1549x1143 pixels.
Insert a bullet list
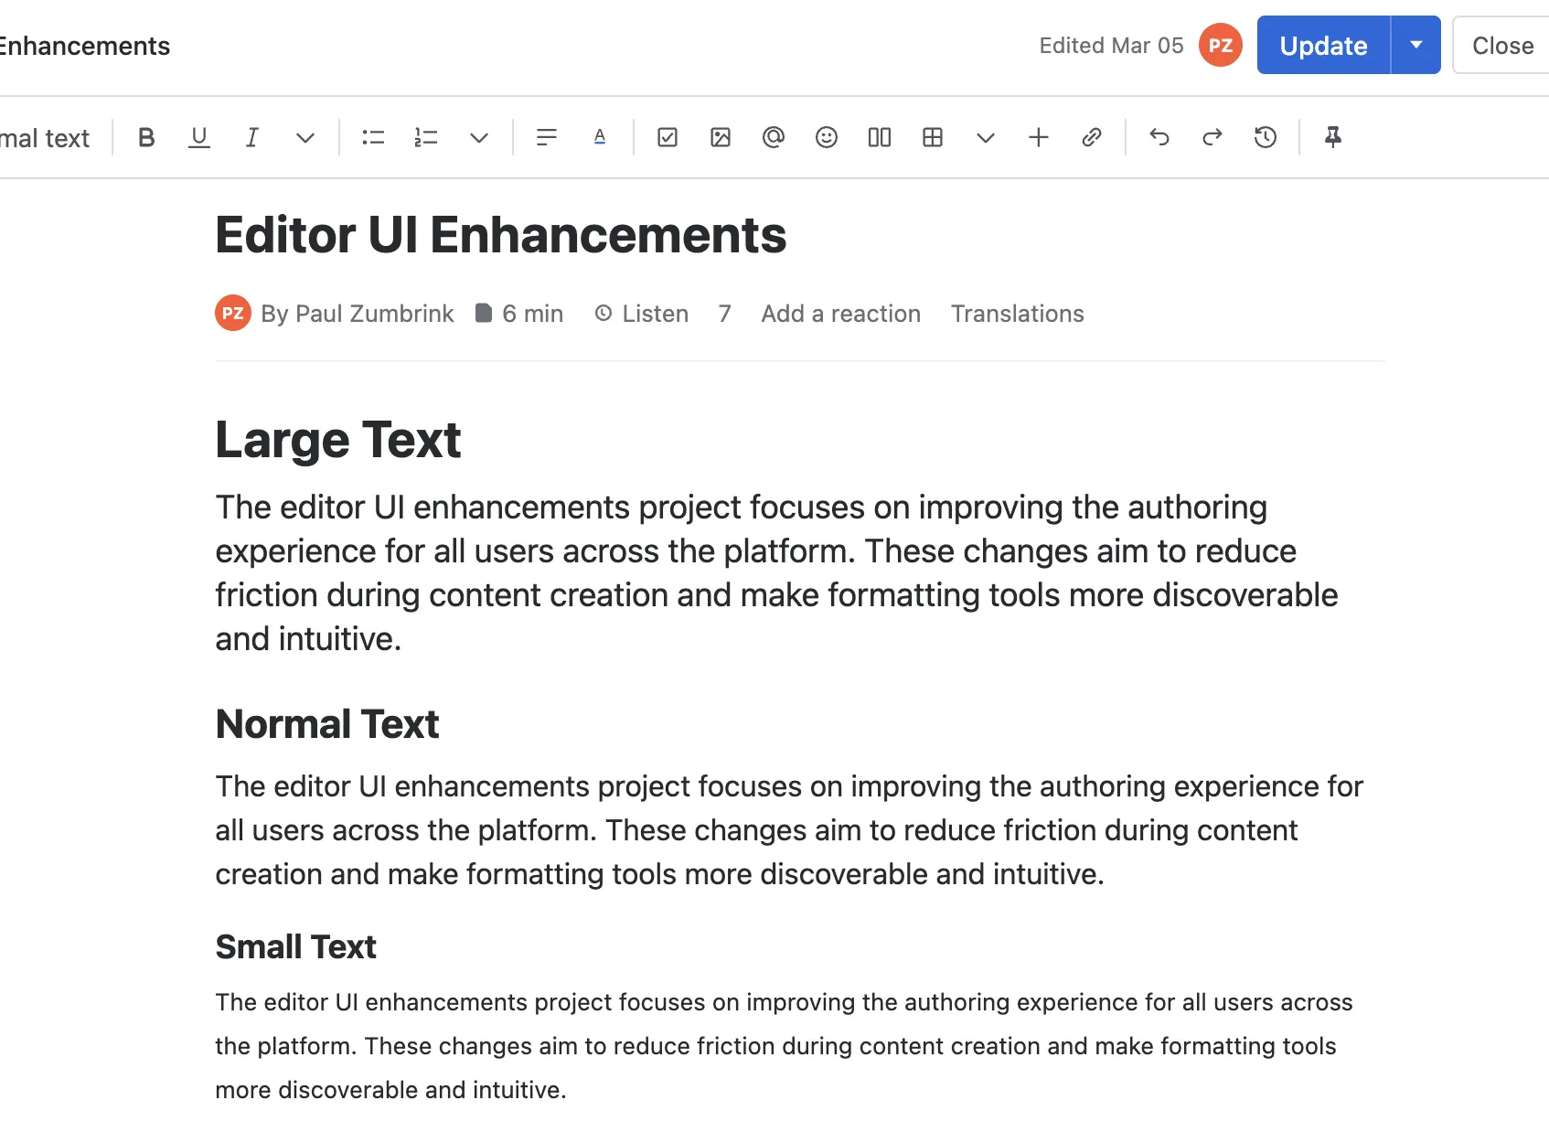point(373,138)
